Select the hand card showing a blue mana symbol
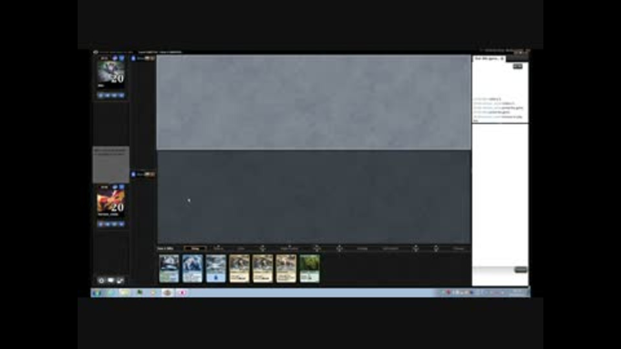This screenshot has width=621, height=349. coord(216,269)
